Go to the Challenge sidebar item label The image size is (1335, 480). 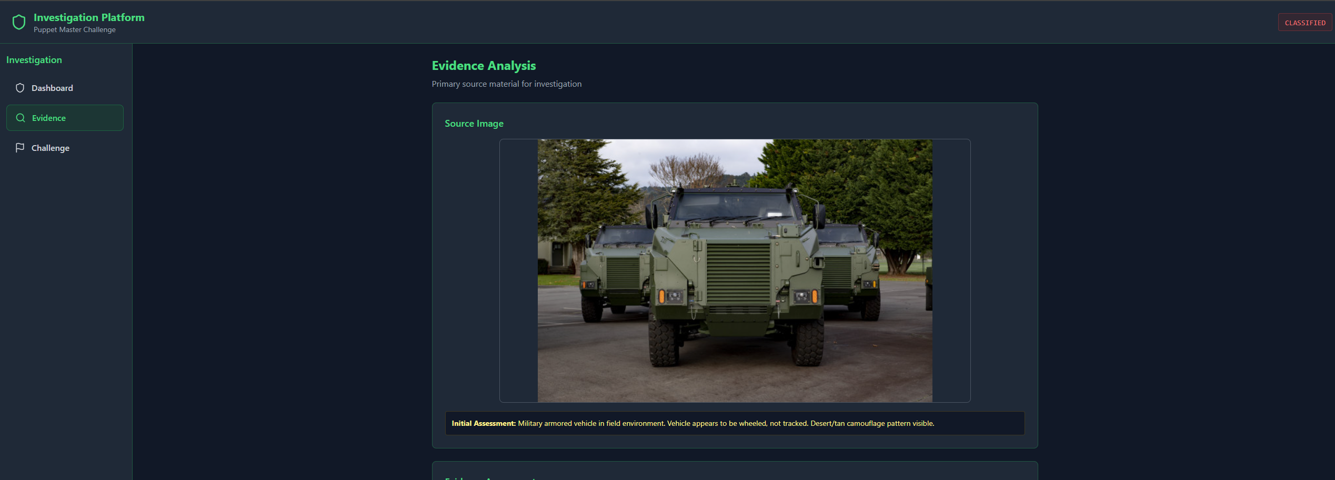coord(51,148)
